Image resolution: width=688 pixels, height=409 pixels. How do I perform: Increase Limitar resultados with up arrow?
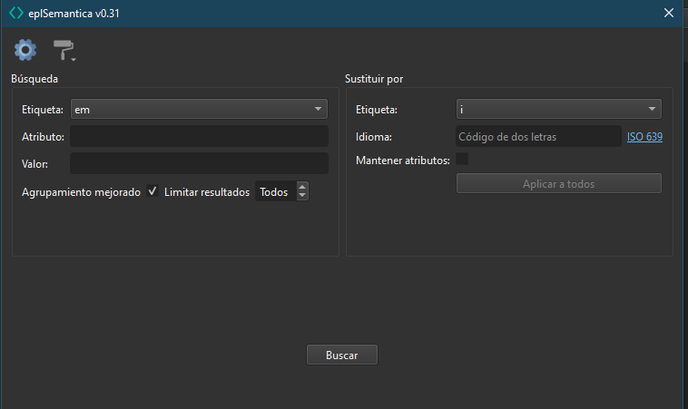pyautogui.click(x=302, y=187)
